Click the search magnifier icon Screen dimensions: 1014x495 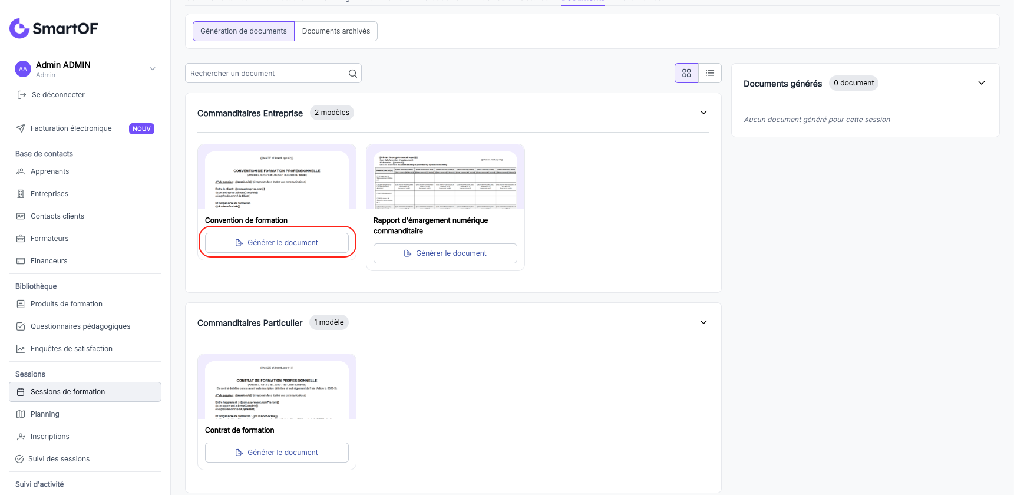(353, 74)
